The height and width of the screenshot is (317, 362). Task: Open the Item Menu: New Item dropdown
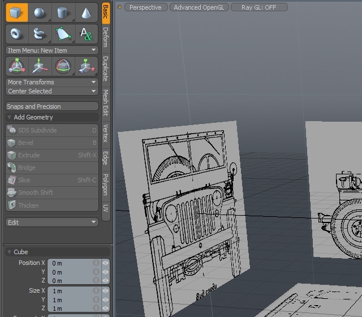(52, 50)
